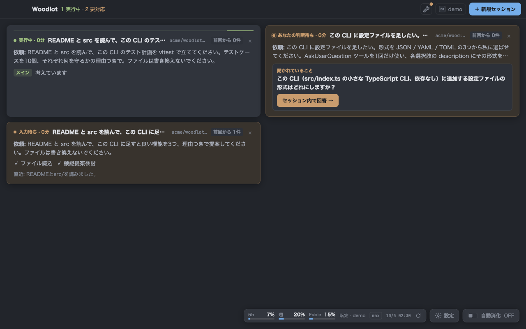
Task: Click the ファイル読込 completed step
Action: click(x=33, y=163)
